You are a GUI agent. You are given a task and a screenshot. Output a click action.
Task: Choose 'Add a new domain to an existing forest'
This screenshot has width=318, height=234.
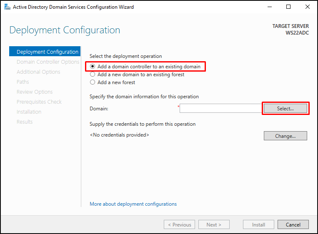coord(137,75)
